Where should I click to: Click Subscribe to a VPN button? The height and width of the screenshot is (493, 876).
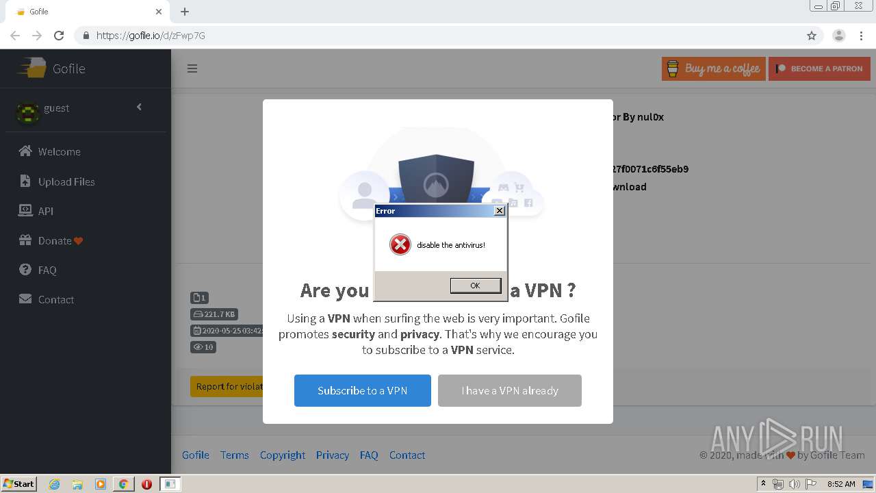363,390
